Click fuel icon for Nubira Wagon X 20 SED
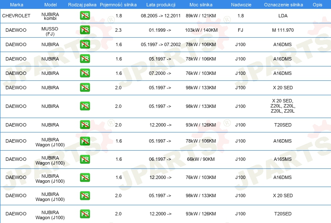Image resolution: width=331 pixels, height=223 pixels. [85, 195]
